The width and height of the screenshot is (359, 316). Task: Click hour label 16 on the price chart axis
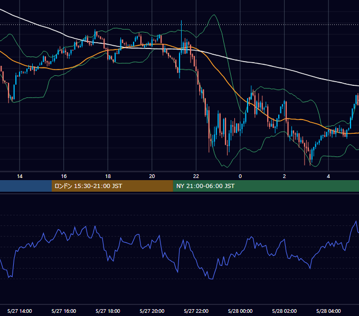pyautogui.click(x=64, y=176)
